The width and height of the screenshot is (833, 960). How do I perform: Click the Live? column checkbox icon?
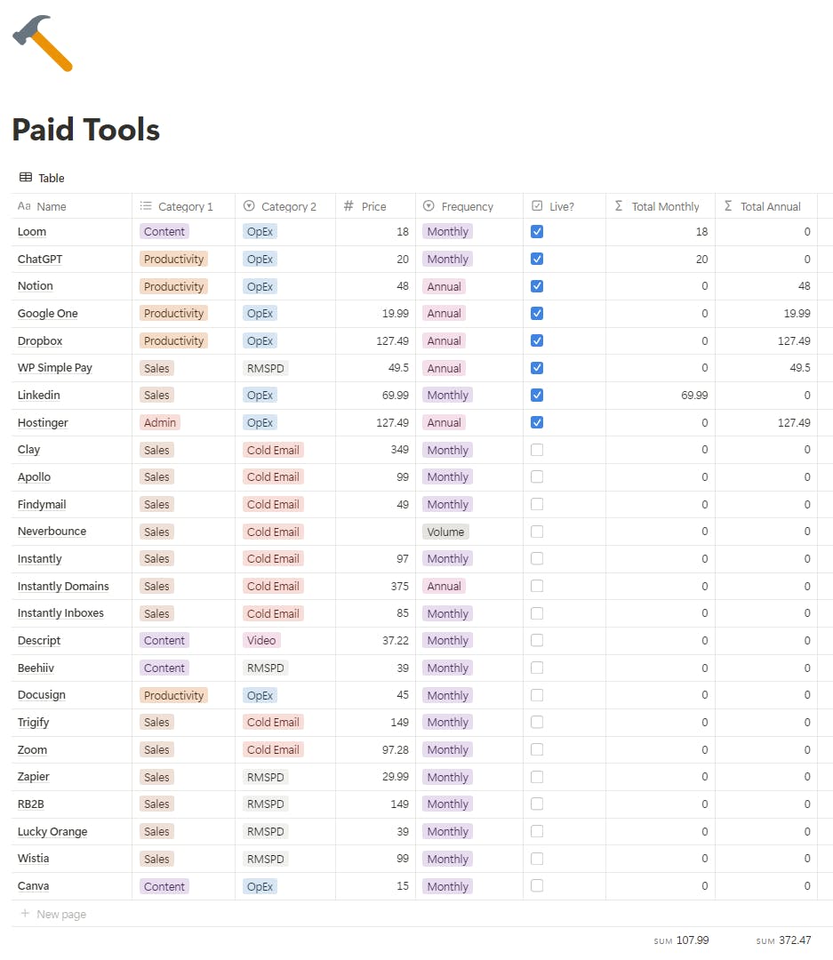537,206
